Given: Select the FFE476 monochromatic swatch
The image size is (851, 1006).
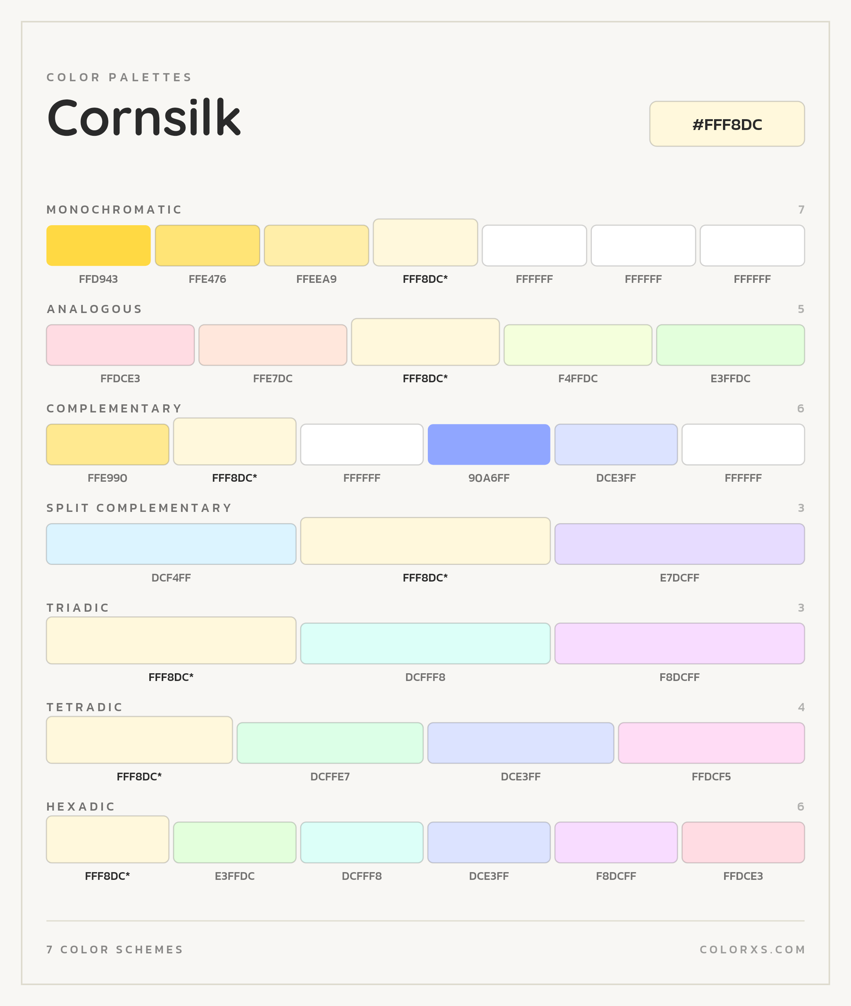Looking at the screenshot, I should tap(207, 246).
